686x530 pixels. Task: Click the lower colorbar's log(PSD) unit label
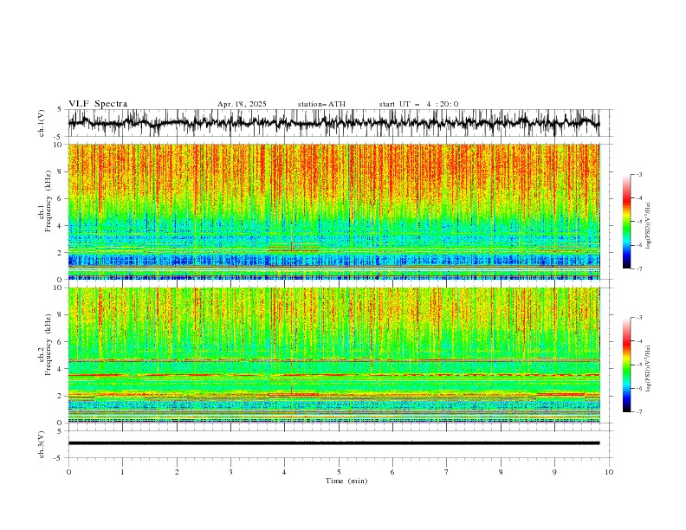648,368
